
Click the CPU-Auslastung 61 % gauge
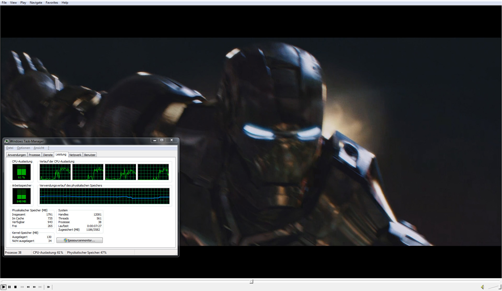(x=21, y=172)
